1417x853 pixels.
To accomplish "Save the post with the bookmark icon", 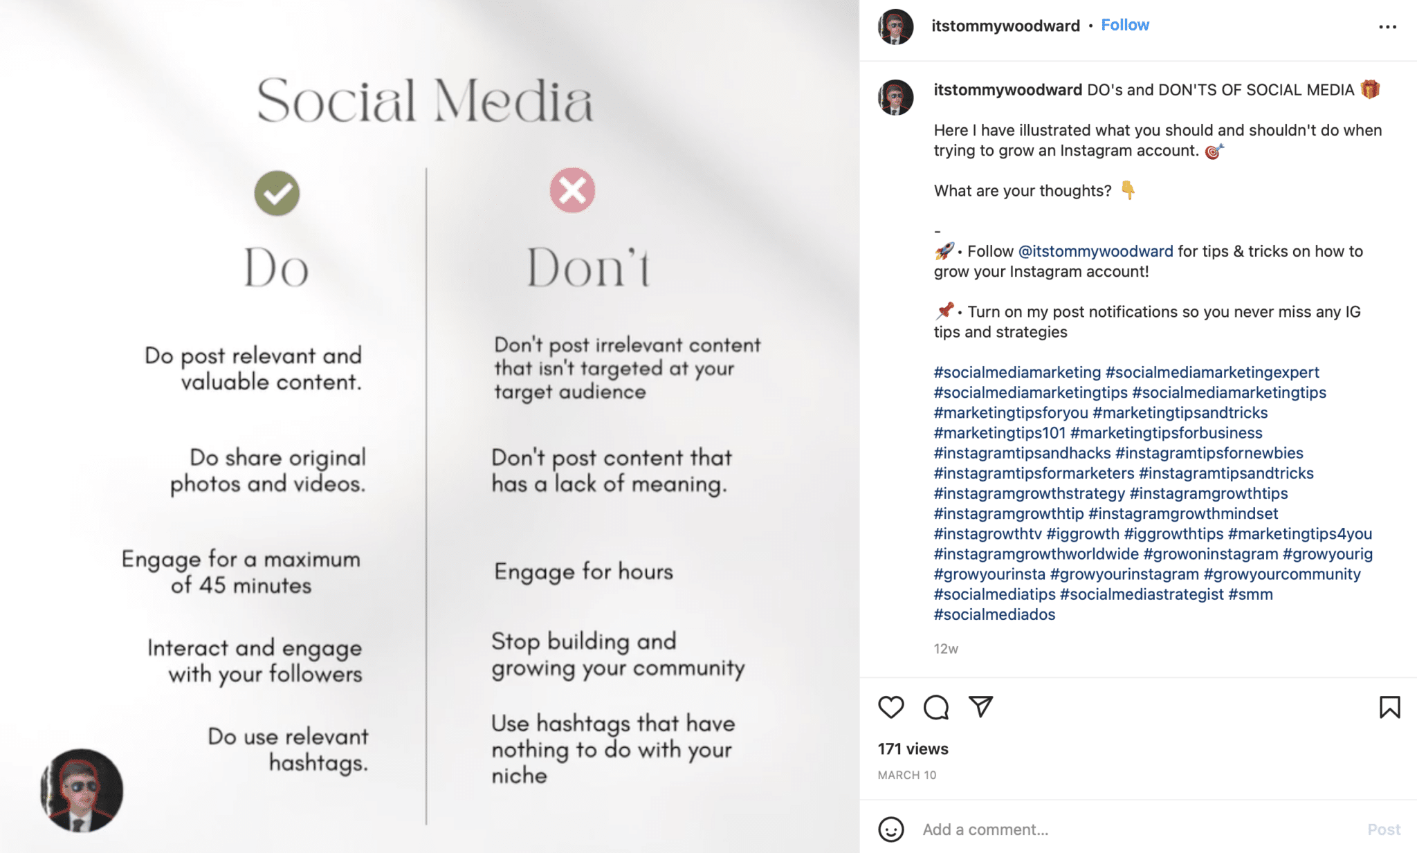I will pyautogui.click(x=1389, y=707).
